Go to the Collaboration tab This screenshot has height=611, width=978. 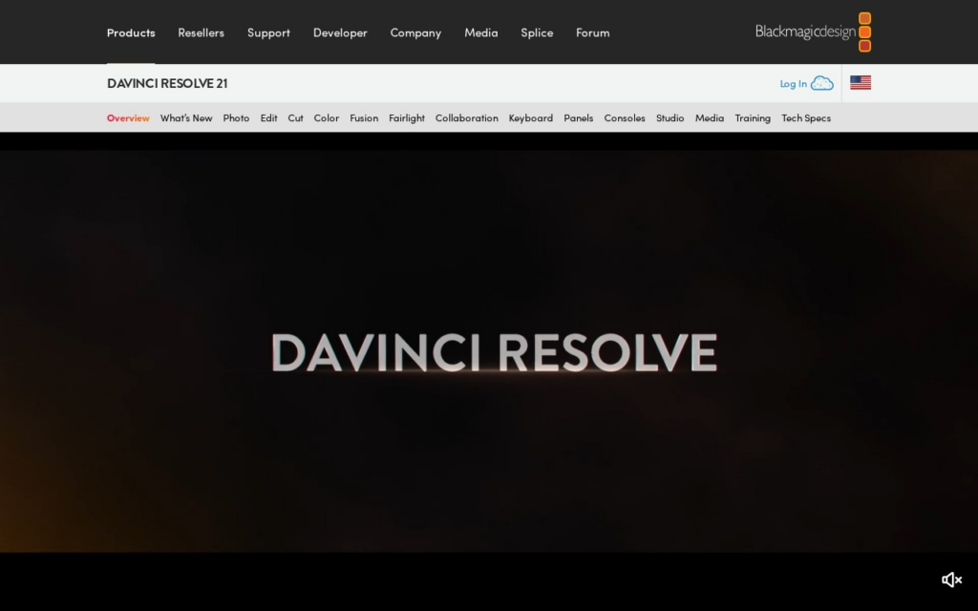[x=466, y=117]
